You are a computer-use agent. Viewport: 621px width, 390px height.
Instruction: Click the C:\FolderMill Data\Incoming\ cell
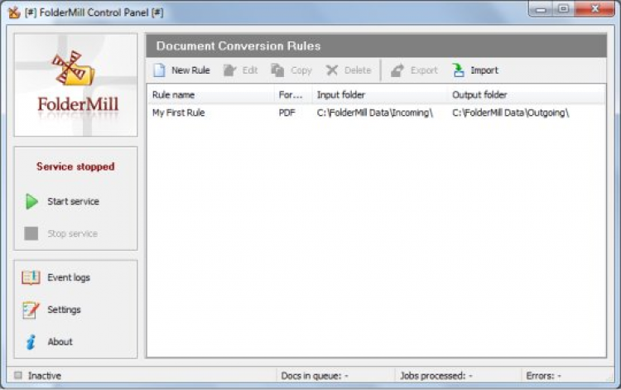pos(374,113)
